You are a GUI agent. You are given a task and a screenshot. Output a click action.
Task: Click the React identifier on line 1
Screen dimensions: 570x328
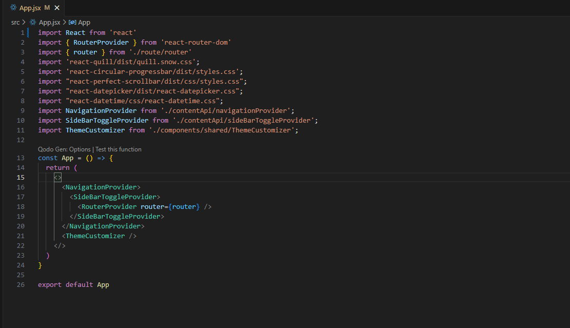point(75,33)
